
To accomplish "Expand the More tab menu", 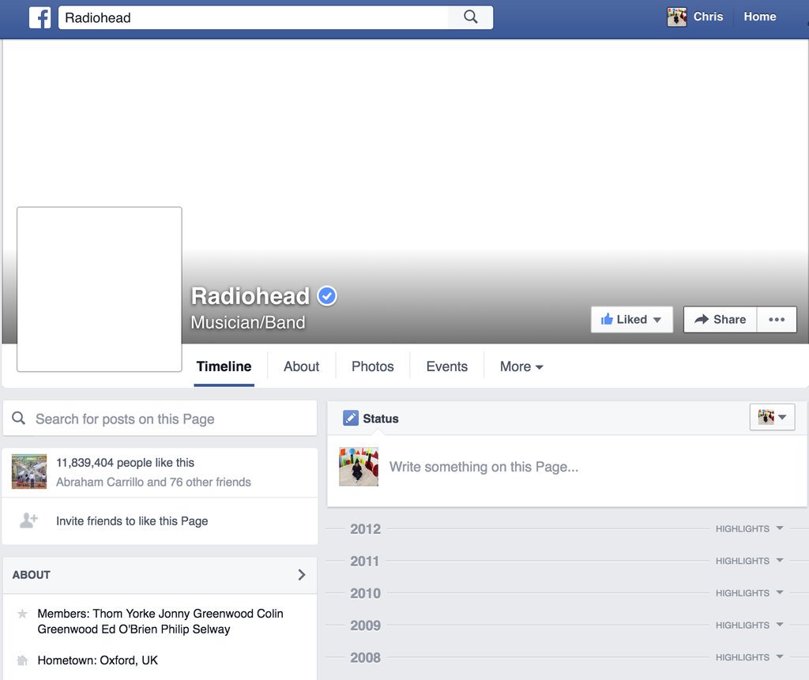I will pyautogui.click(x=521, y=366).
